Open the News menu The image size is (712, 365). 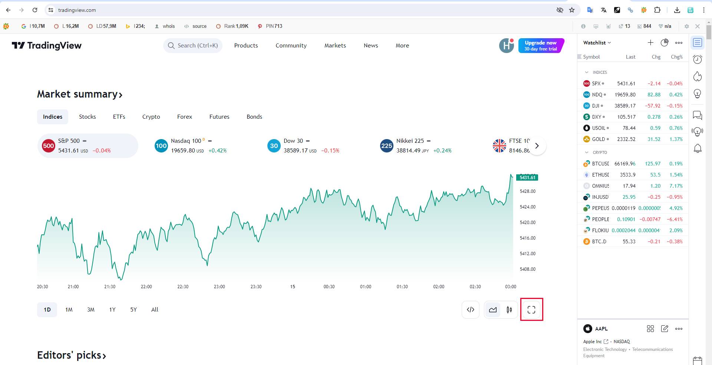point(371,46)
